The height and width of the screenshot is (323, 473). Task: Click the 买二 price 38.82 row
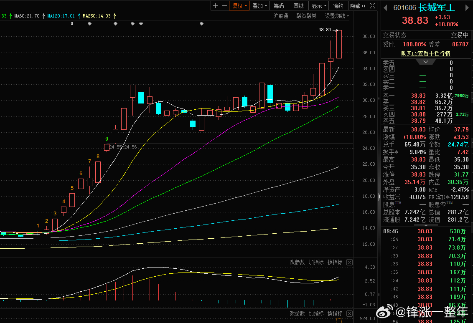point(426,102)
